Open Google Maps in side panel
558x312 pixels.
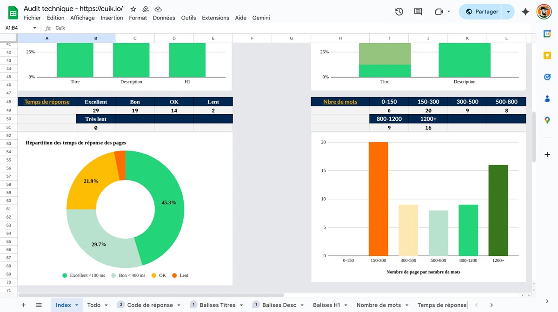[547, 120]
